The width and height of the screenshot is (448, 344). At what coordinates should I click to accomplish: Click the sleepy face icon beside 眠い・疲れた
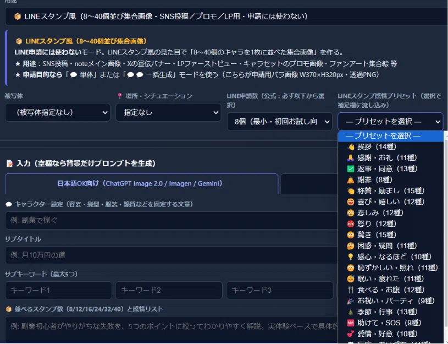[351, 279]
